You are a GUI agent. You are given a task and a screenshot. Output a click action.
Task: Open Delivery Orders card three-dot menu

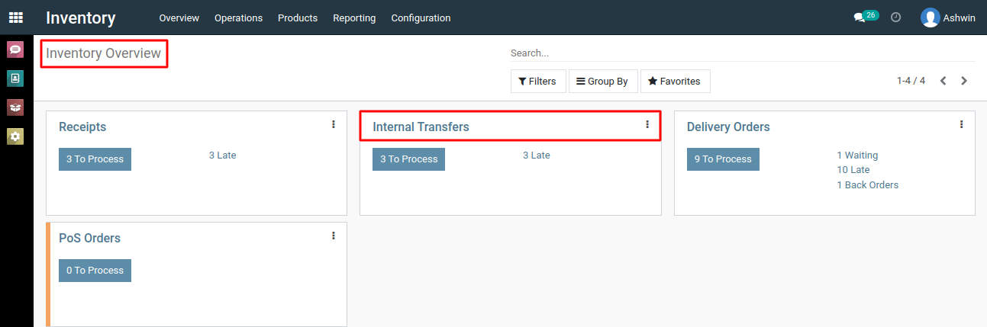click(x=961, y=124)
